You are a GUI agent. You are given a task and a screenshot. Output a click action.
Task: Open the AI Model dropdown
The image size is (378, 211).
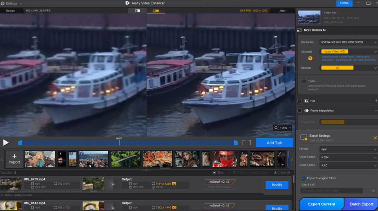pyautogui.click(x=349, y=51)
